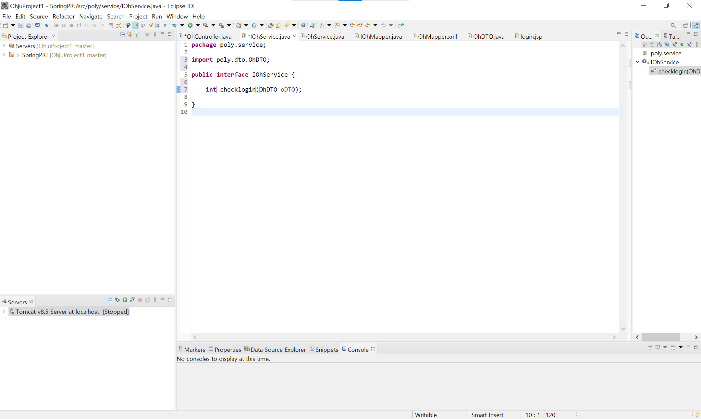Click the Save toolbar icon
This screenshot has width=701, height=419.
click(x=21, y=25)
